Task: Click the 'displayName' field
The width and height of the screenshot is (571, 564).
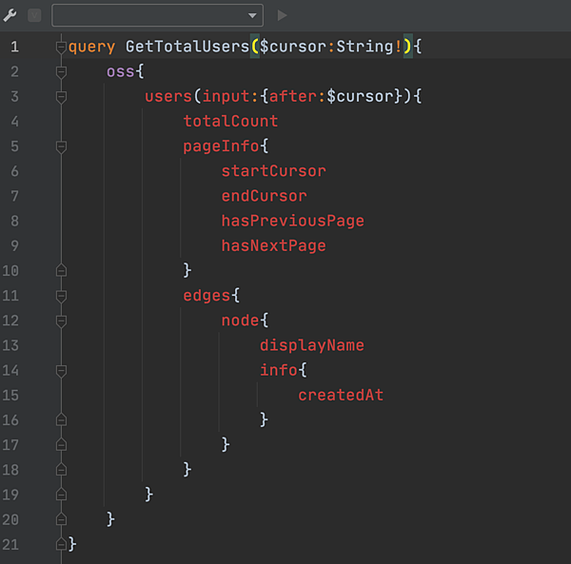Action: click(312, 345)
